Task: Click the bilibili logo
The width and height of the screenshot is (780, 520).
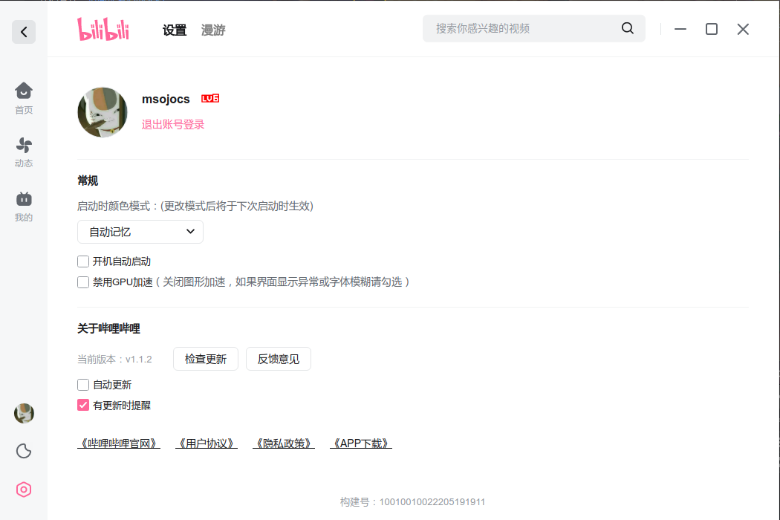Action: coord(103,30)
